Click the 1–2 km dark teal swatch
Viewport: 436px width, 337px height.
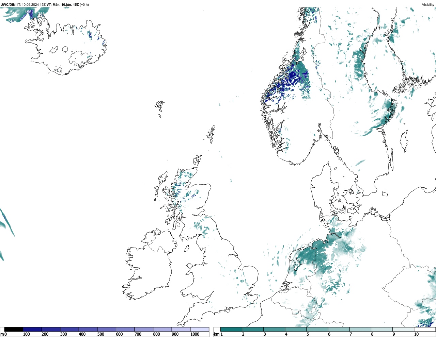click(x=231, y=329)
